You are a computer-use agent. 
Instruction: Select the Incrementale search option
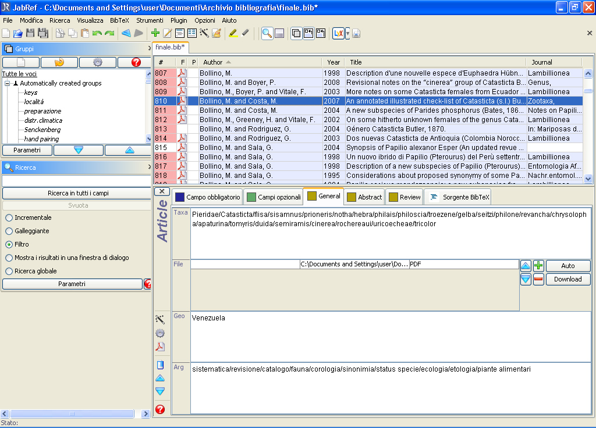[9, 217]
